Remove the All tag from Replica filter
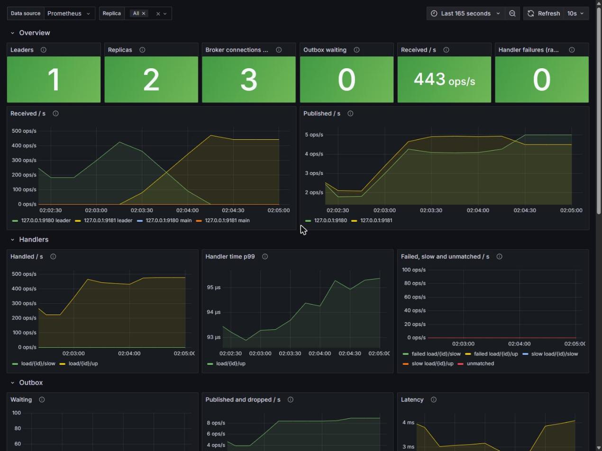602x451 pixels. point(144,13)
